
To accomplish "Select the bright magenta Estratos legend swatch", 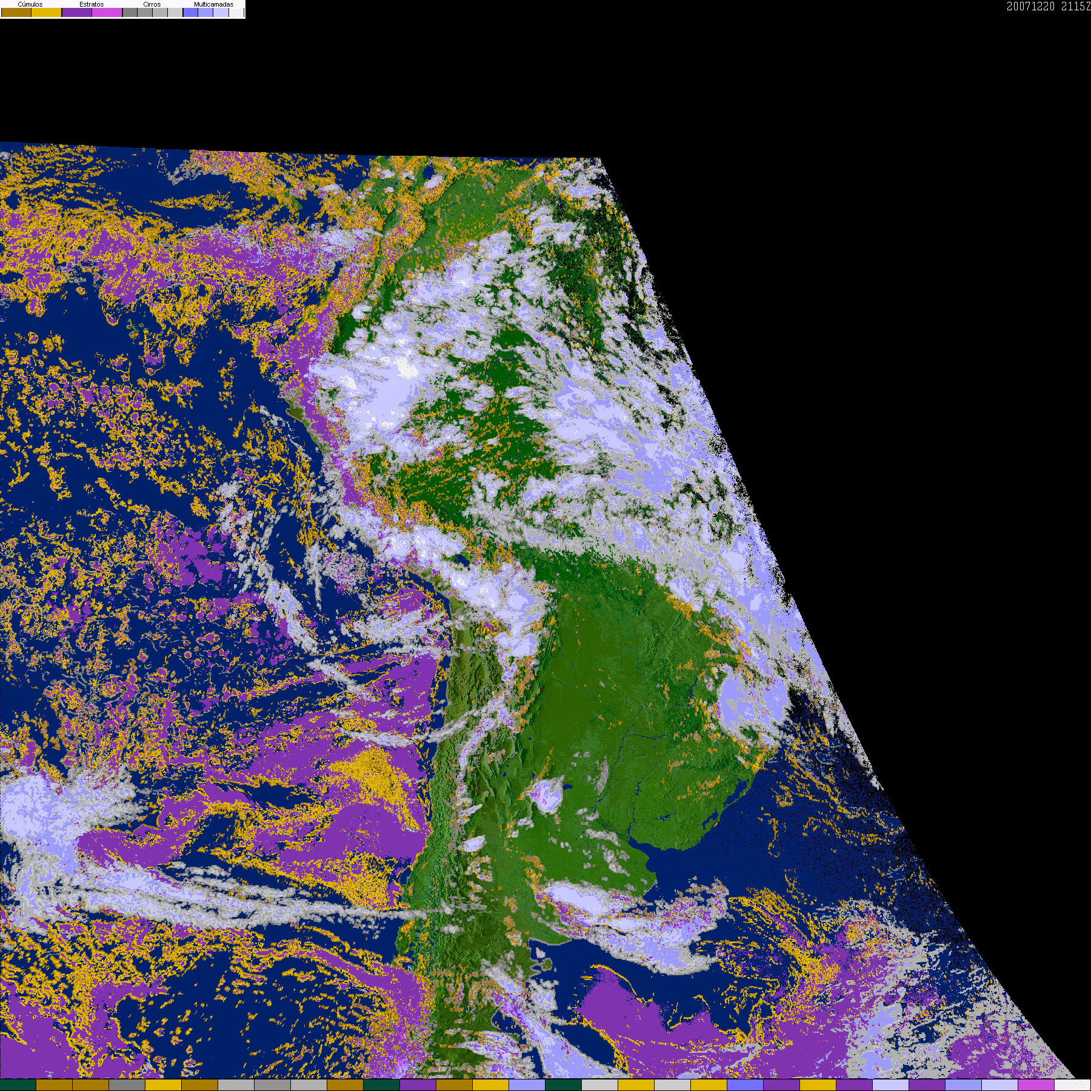I will [107, 12].
